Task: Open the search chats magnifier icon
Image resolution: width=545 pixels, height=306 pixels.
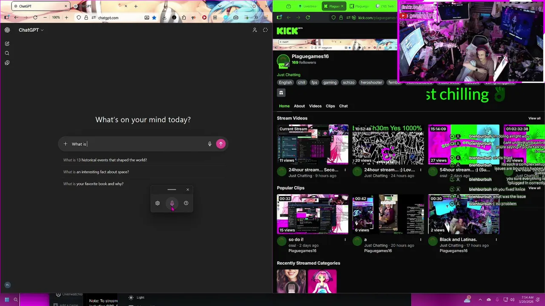Action: 7,53
